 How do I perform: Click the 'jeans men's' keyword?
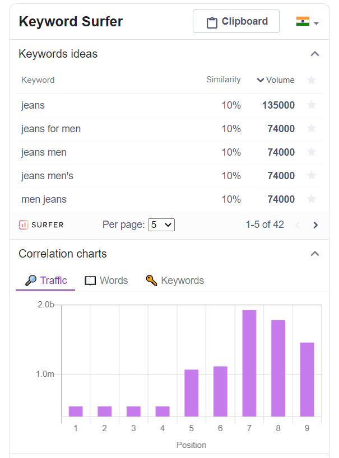pos(47,176)
